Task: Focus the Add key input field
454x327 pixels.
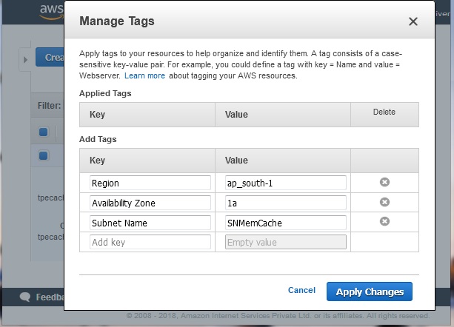Action: [x=139, y=242]
